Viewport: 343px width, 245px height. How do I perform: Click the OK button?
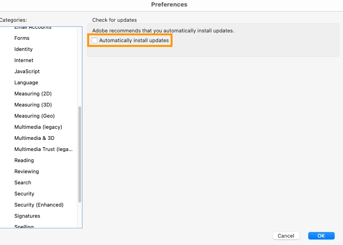point(321,236)
